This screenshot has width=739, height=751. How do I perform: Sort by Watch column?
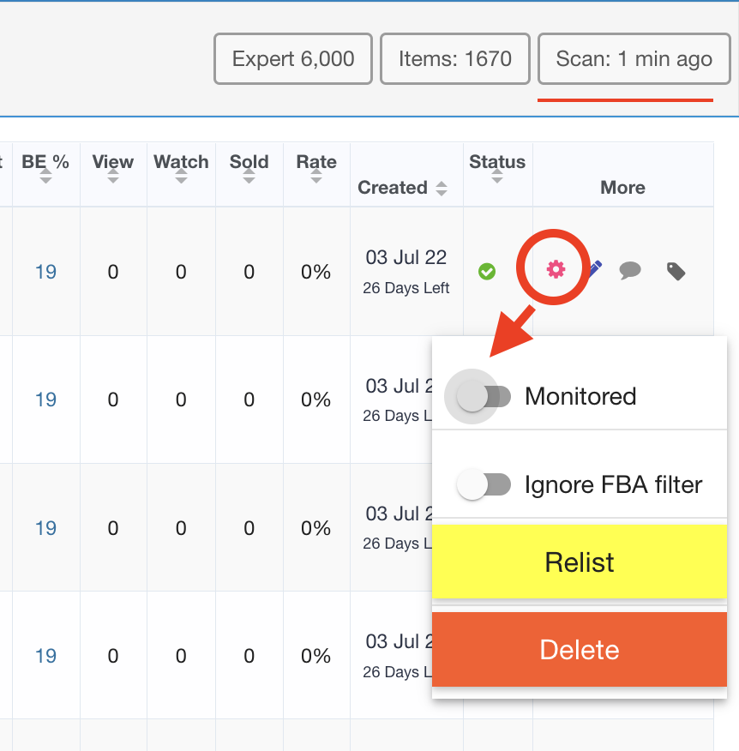[x=181, y=177]
